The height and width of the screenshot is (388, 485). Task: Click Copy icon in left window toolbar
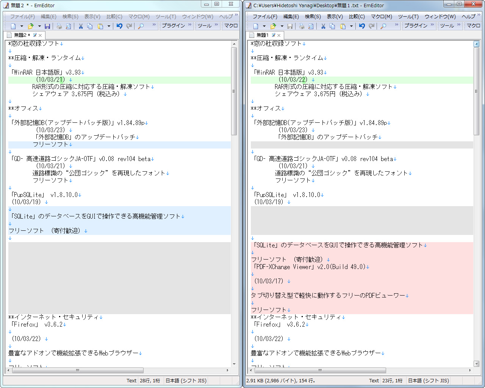point(90,26)
